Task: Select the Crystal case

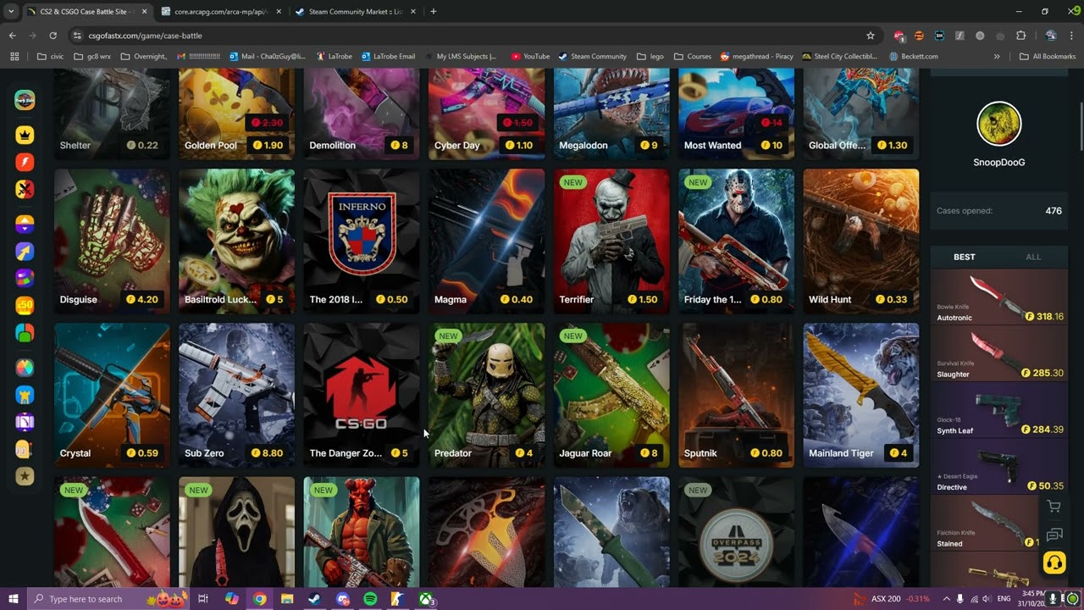Action: tap(112, 395)
